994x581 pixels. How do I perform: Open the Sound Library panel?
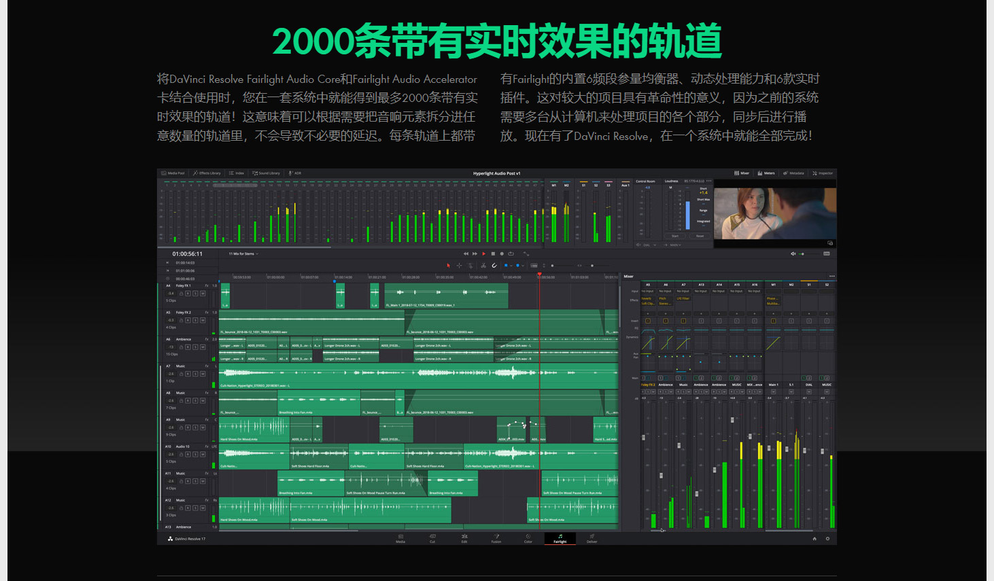(x=266, y=173)
